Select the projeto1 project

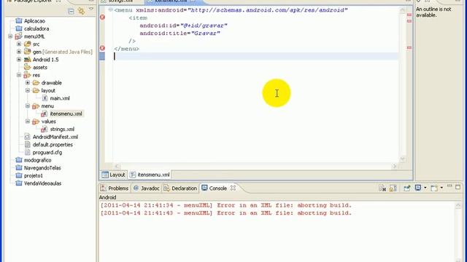(x=34, y=175)
